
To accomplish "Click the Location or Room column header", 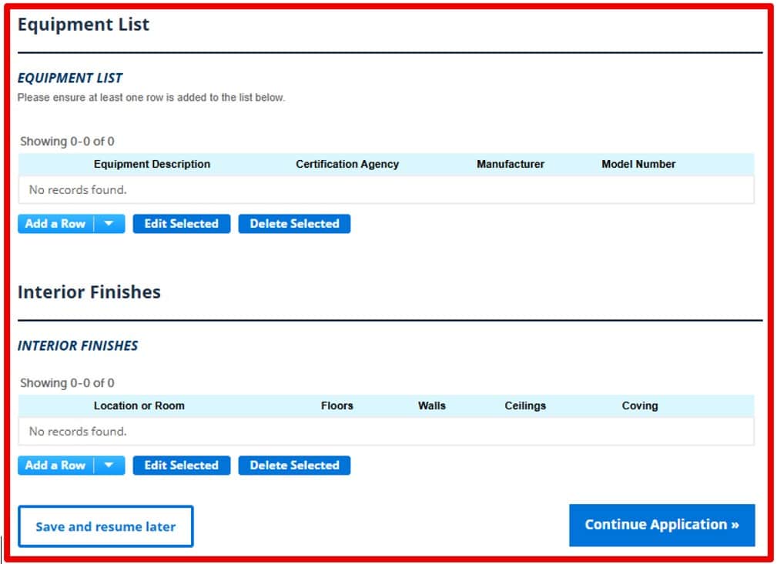I will point(139,405).
